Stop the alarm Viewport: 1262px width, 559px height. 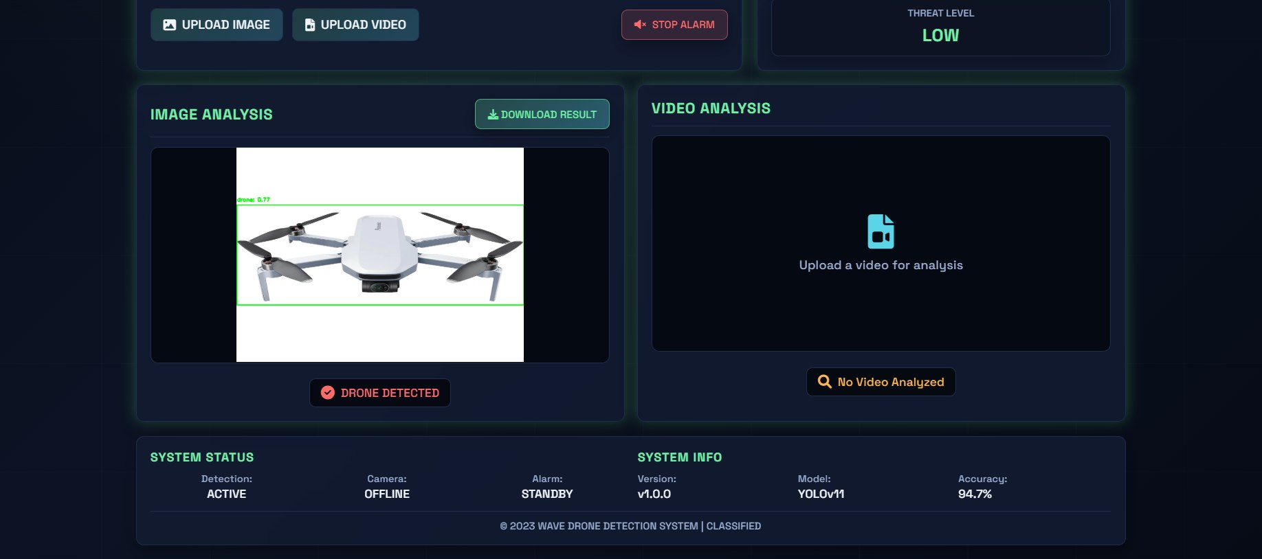point(674,25)
